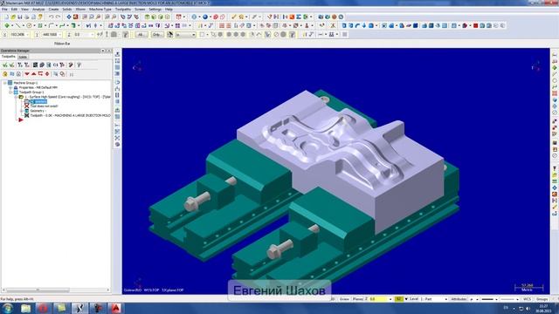Click the red insert arrow in operations tree
Image resolution: width=559 pixels, height=314 pixels.
click(21, 120)
